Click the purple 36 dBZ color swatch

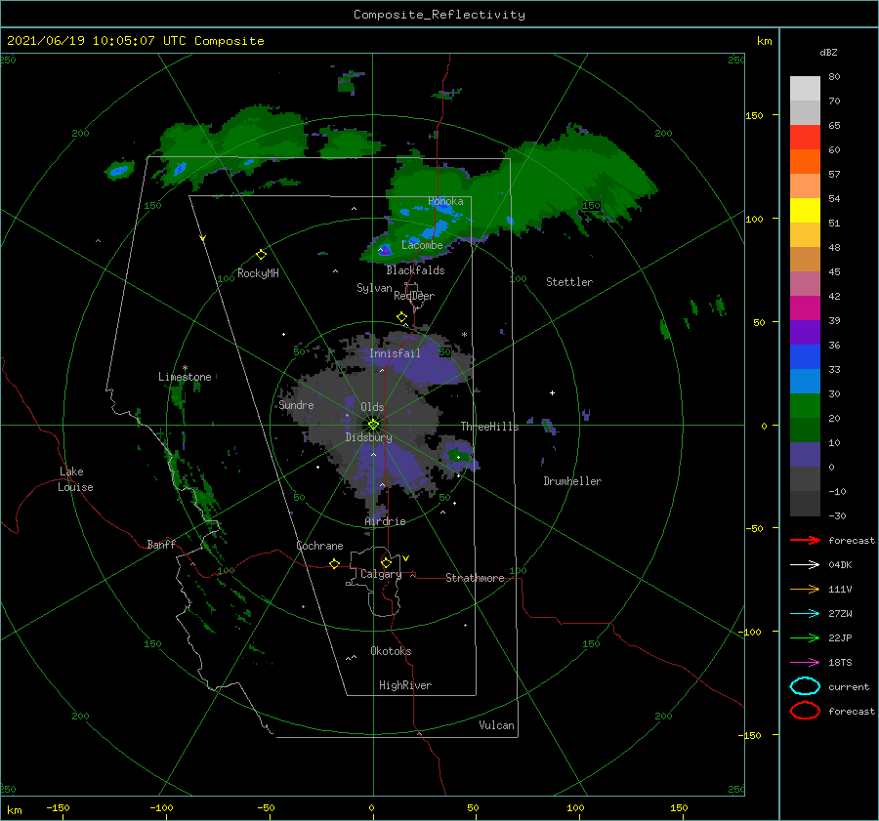[x=805, y=332]
